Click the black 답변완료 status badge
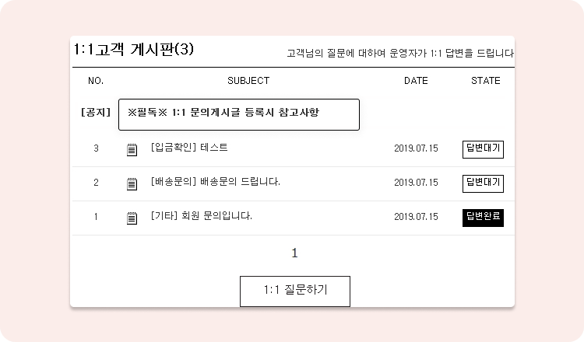The width and height of the screenshot is (584, 342). [x=483, y=218]
